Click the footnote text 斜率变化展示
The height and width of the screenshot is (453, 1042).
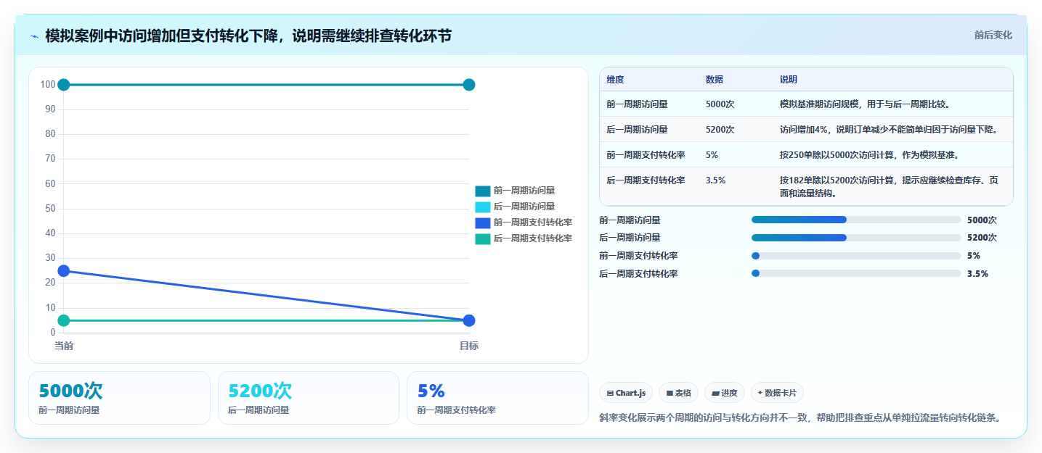(800, 417)
